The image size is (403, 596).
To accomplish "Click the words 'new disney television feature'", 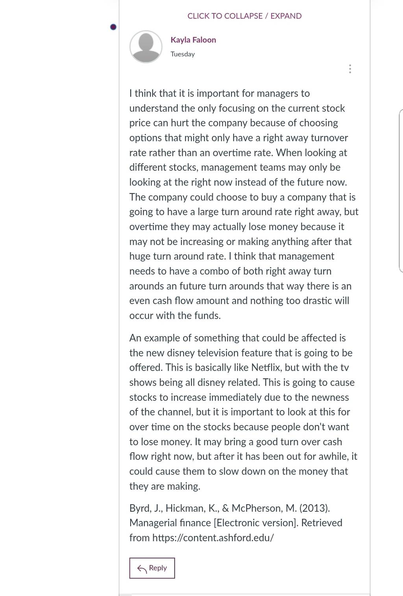I will point(222,353).
